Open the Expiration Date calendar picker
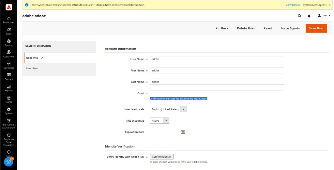Image resolution: width=334 pixels, height=170 pixels. coord(183,132)
